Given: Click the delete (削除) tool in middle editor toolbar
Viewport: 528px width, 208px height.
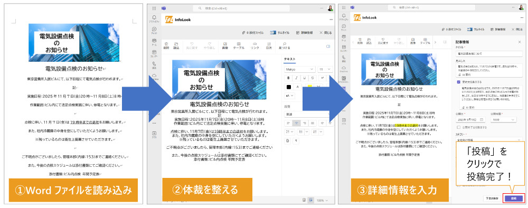Looking at the screenshot, I should coord(166,46).
